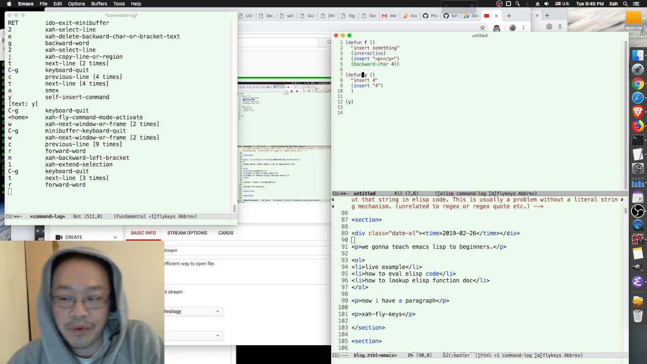Open System Preferences gear in dock

tap(638, 168)
